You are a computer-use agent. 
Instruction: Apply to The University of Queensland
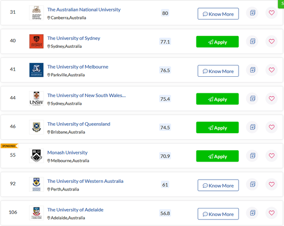pos(217,127)
